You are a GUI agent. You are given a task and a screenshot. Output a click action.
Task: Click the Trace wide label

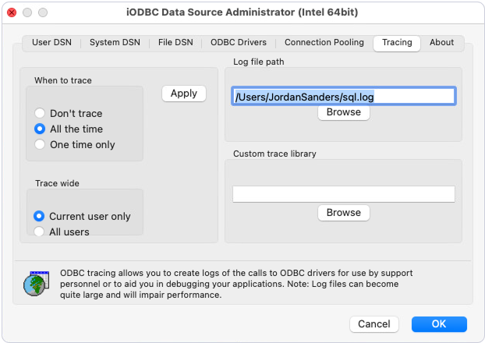tap(57, 183)
